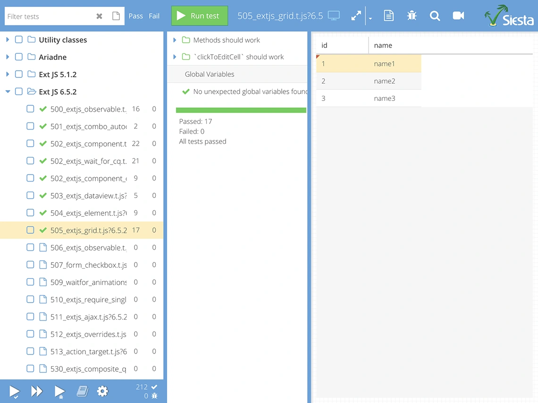Open the book documentation icon in bottom bar

(x=82, y=391)
